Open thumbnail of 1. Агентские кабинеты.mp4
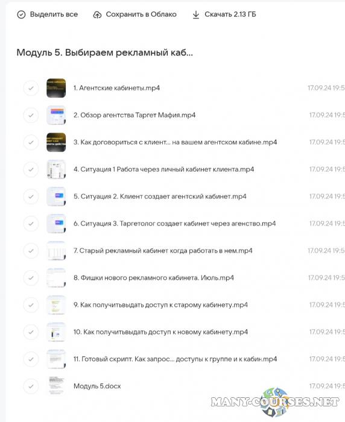The image size is (345, 422). coord(56,88)
